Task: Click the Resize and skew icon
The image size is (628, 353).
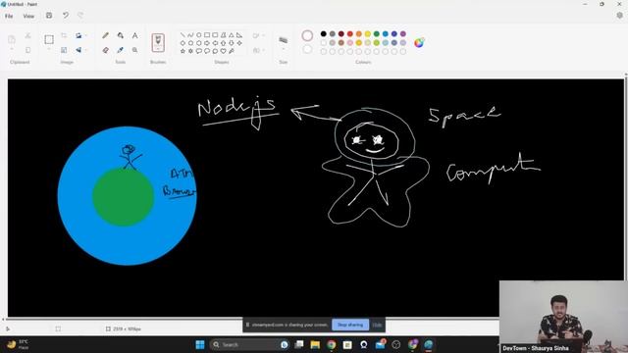Action: [64, 50]
